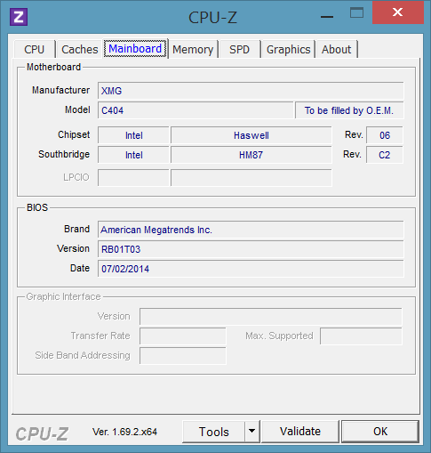Click the CPU-Z purple Z app icon
431x453 pixels.
point(19,17)
